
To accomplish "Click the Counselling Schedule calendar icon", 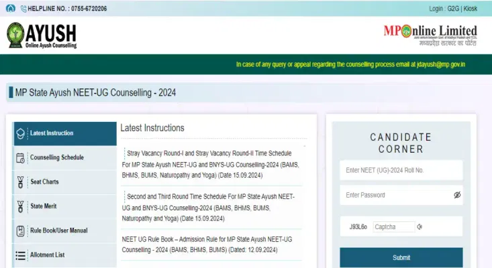I will [20, 158].
